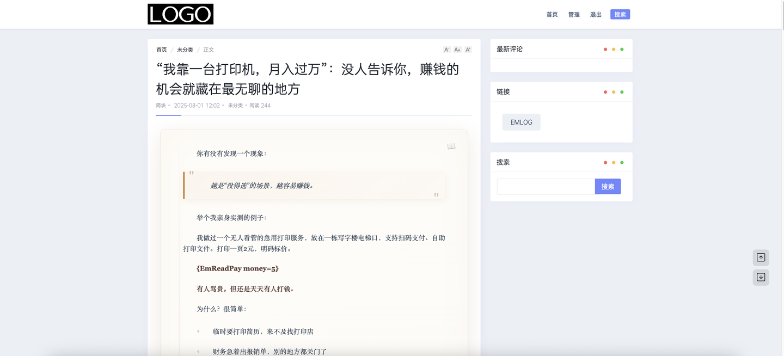Click the bold line 有人骂贵，但还是天天有人打钱。
784x356 pixels.
pyautogui.click(x=245, y=289)
